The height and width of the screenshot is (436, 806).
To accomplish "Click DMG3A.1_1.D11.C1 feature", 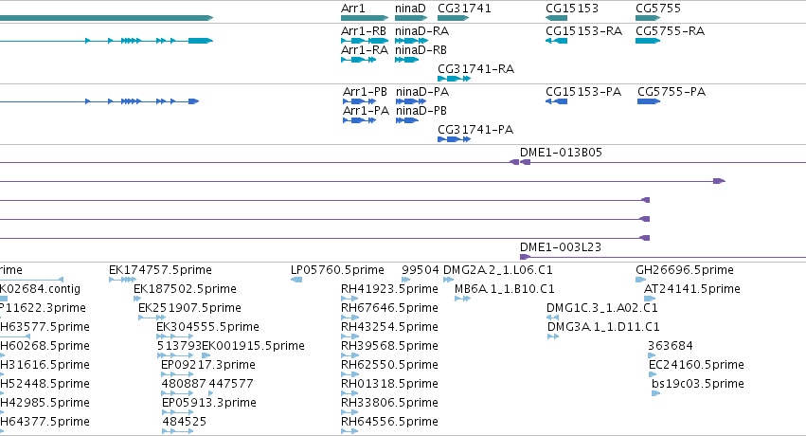I will pyautogui.click(x=603, y=327).
